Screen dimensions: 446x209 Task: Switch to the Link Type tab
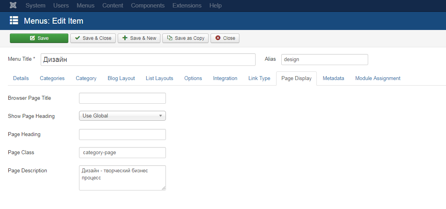(259, 78)
